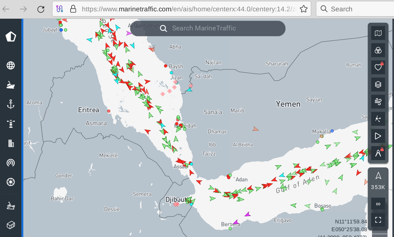This screenshot has height=237, width=394.
Task: Open the Ports anchor icon
Action: pos(11,104)
